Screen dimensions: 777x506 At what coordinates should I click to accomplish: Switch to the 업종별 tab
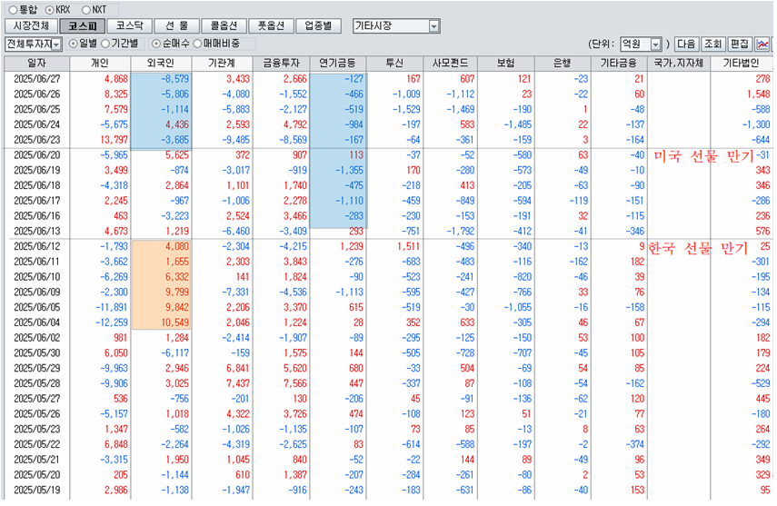pyautogui.click(x=318, y=25)
